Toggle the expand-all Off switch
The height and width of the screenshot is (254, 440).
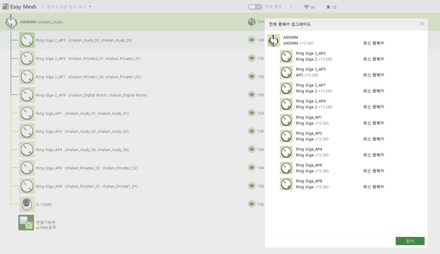(255, 7)
